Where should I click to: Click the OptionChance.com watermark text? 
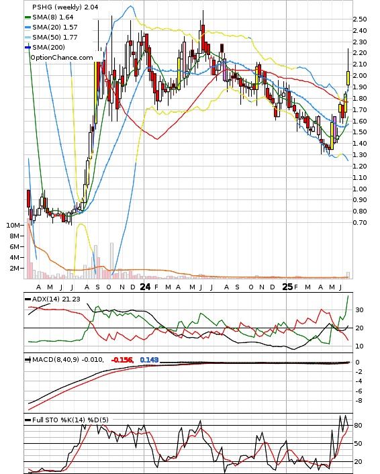[x=62, y=58]
